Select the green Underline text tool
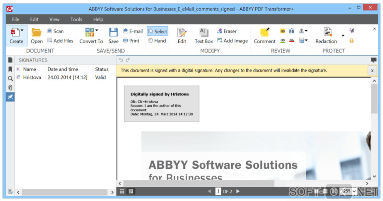 point(283,40)
